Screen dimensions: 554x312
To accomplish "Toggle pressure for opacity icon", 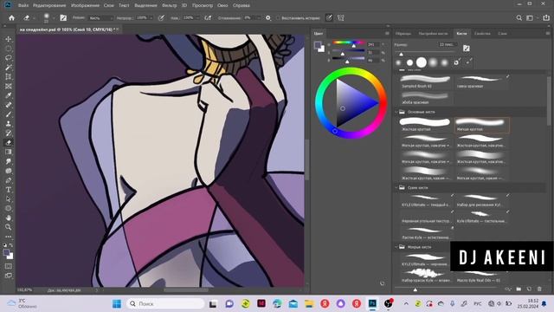I will coord(161,17).
